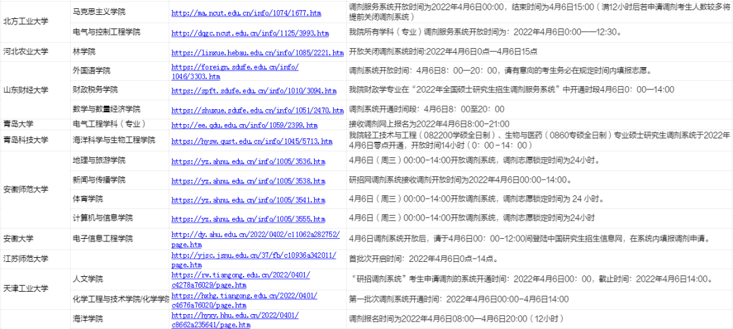Select the 安徽师范大学 cell
This screenshot has width=733, height=329.
click(x=35, y=189)
